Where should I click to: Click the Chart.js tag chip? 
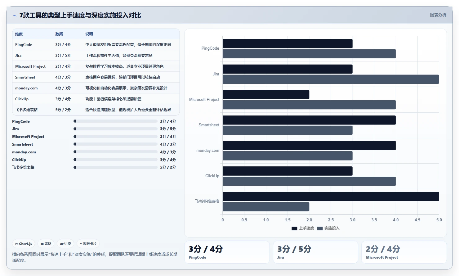pos(24,244)
